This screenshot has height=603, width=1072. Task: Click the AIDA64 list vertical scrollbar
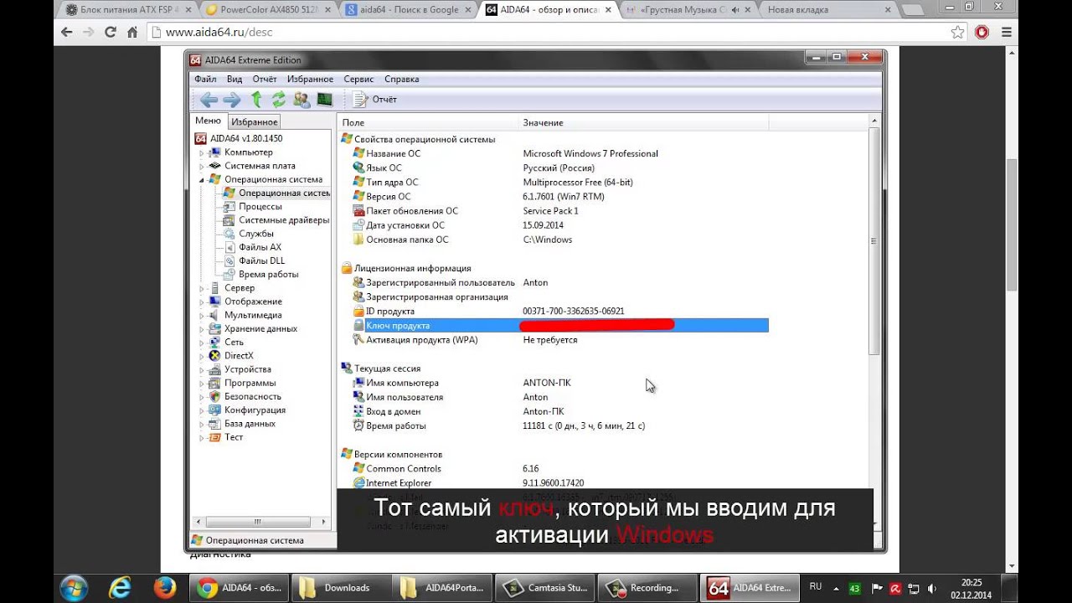pyautogui.click(x=874, y=241)
